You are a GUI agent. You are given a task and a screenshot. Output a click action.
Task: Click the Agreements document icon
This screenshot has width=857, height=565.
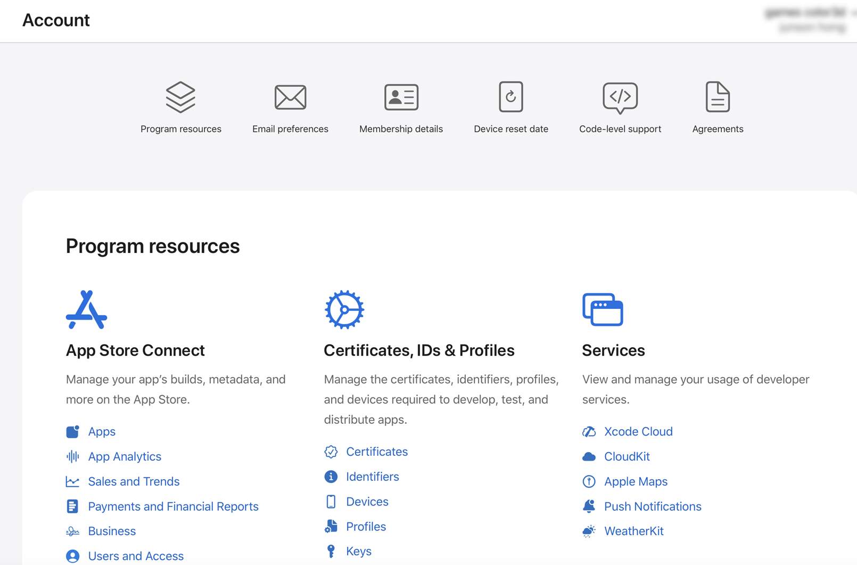click(718, 97)
